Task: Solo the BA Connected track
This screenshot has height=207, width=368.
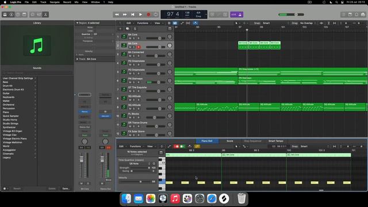Action: (x=134, y=56)
